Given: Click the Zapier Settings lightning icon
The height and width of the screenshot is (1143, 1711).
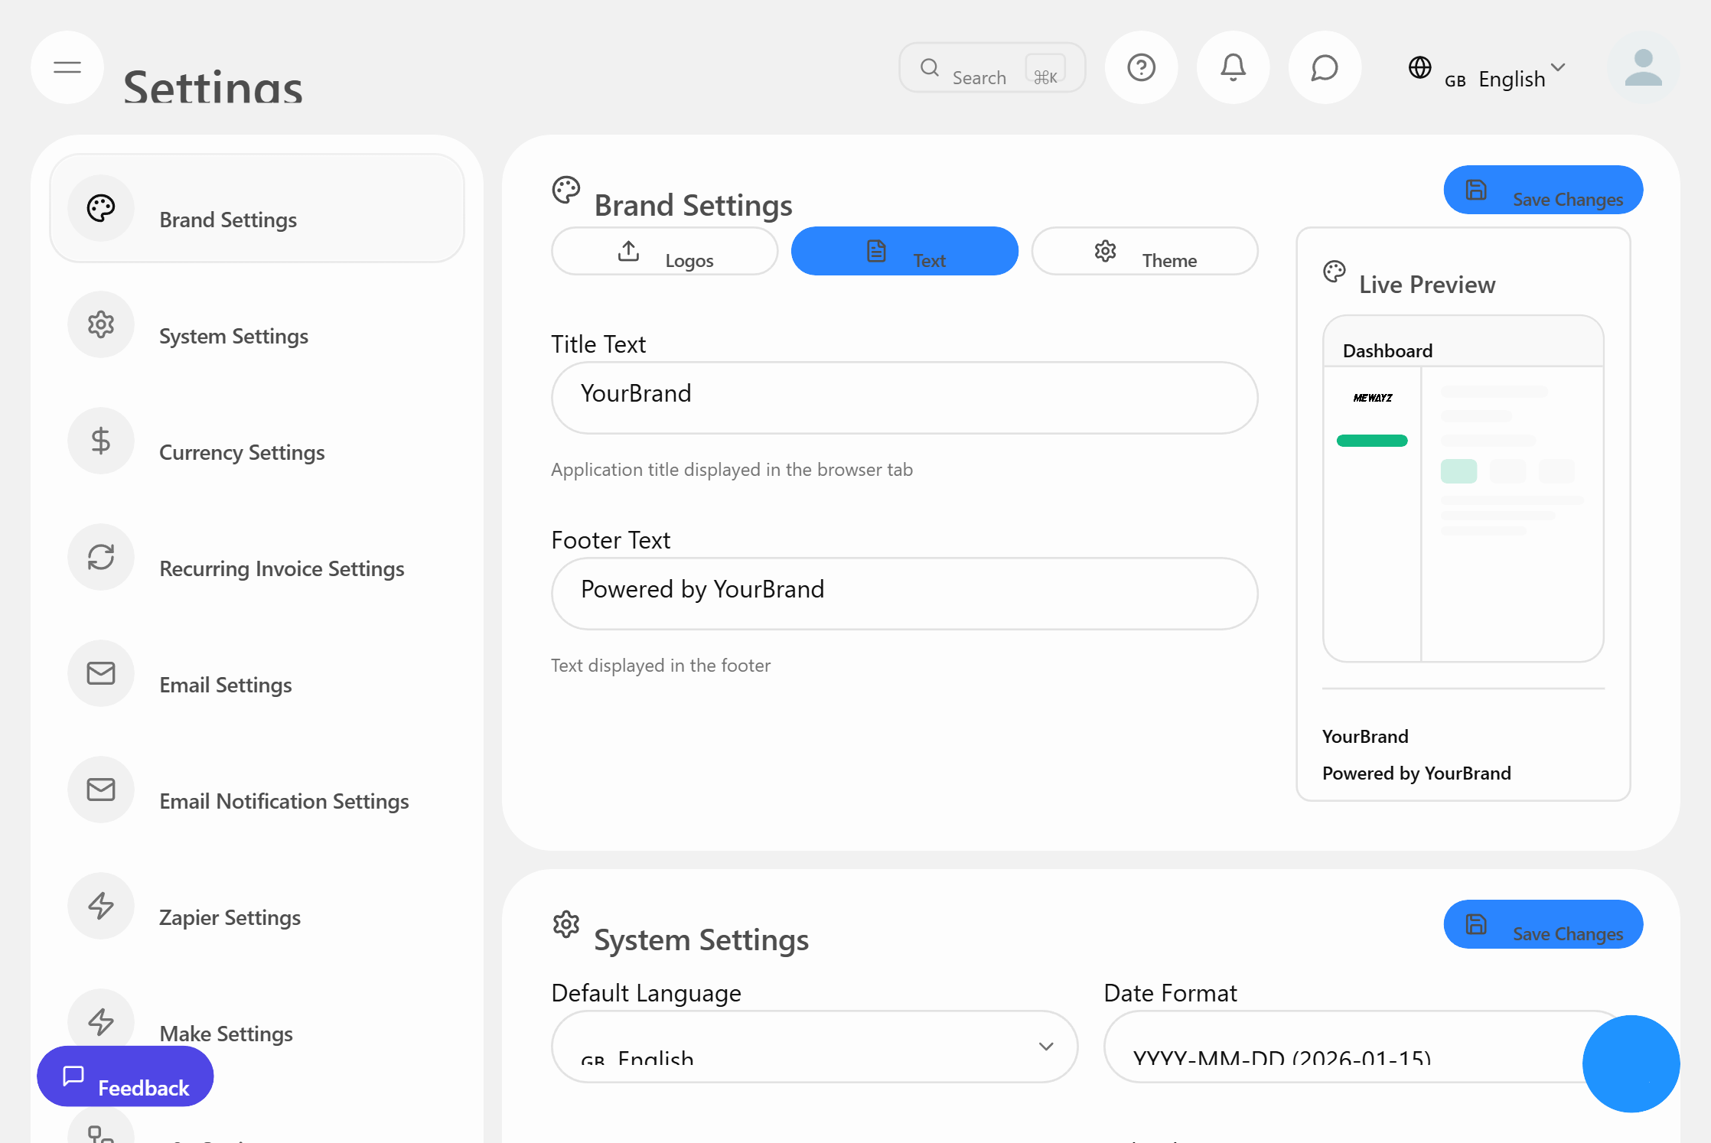Looking at the screenshot, I should coord(101,906).
